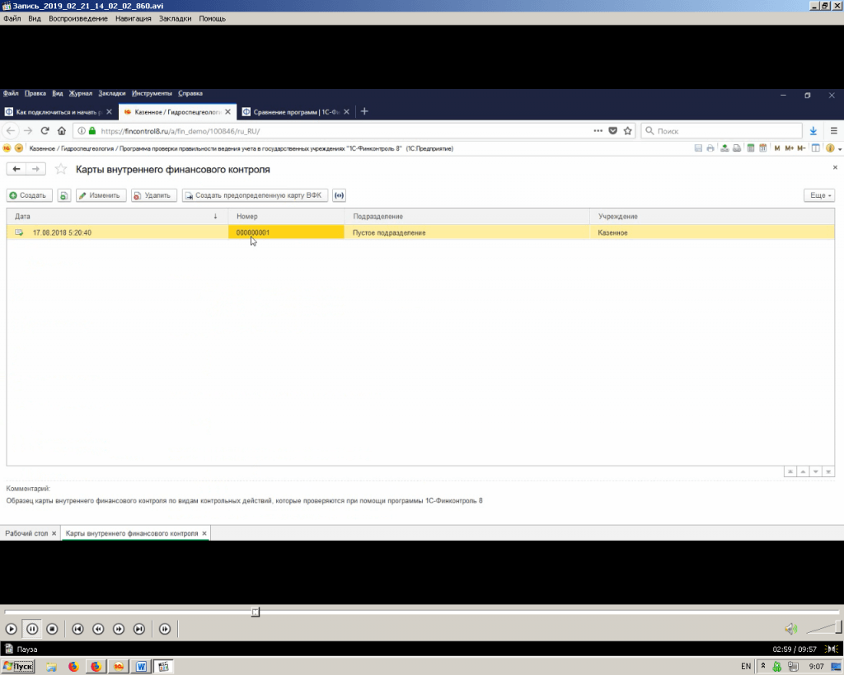844x675 pixels.
Task: Rewind the video with the backward button
Action: (x=98, y=629)
